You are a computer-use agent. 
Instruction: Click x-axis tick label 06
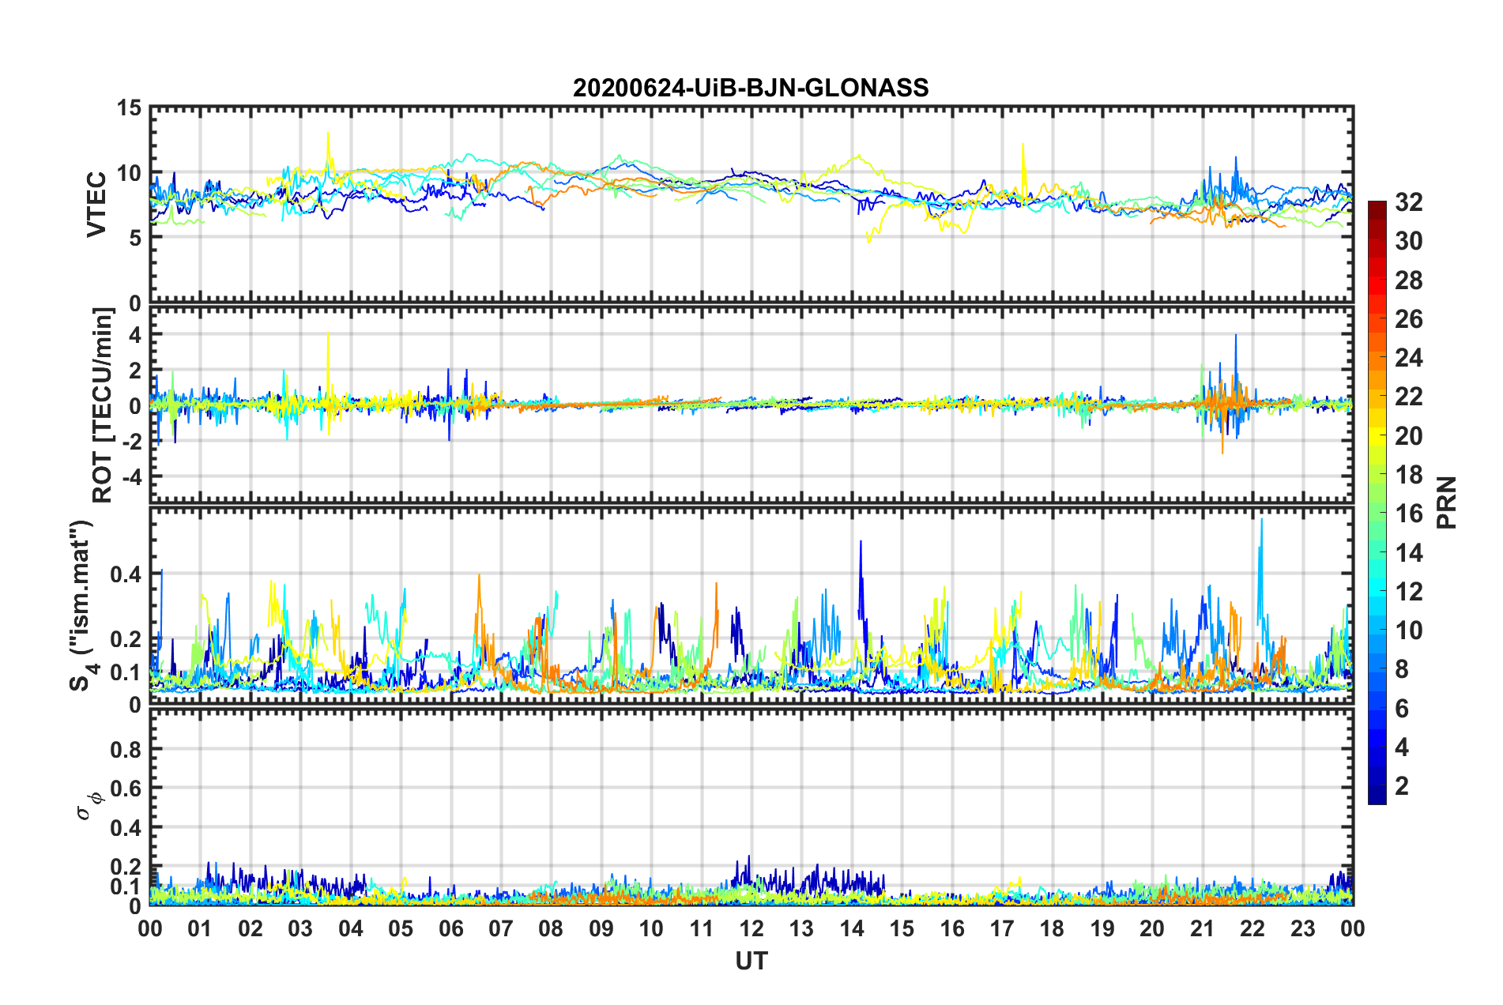[450, 928]
